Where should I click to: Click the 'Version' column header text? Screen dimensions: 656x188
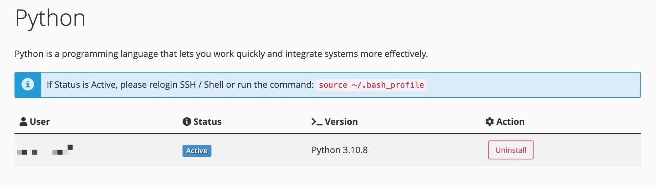[341, 122]
